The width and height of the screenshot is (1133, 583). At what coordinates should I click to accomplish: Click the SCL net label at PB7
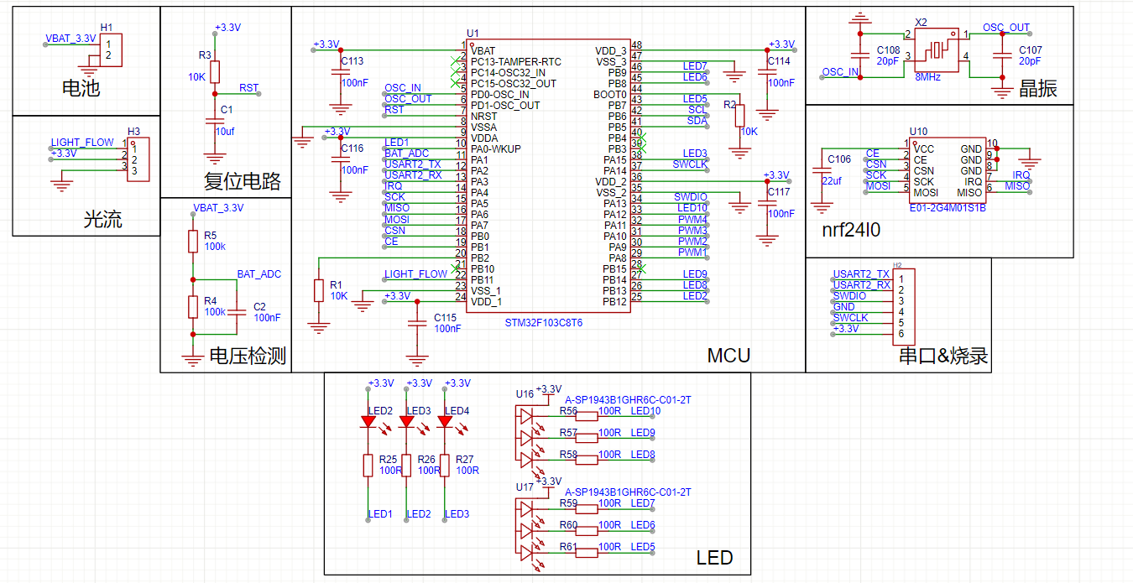(697, 110)
